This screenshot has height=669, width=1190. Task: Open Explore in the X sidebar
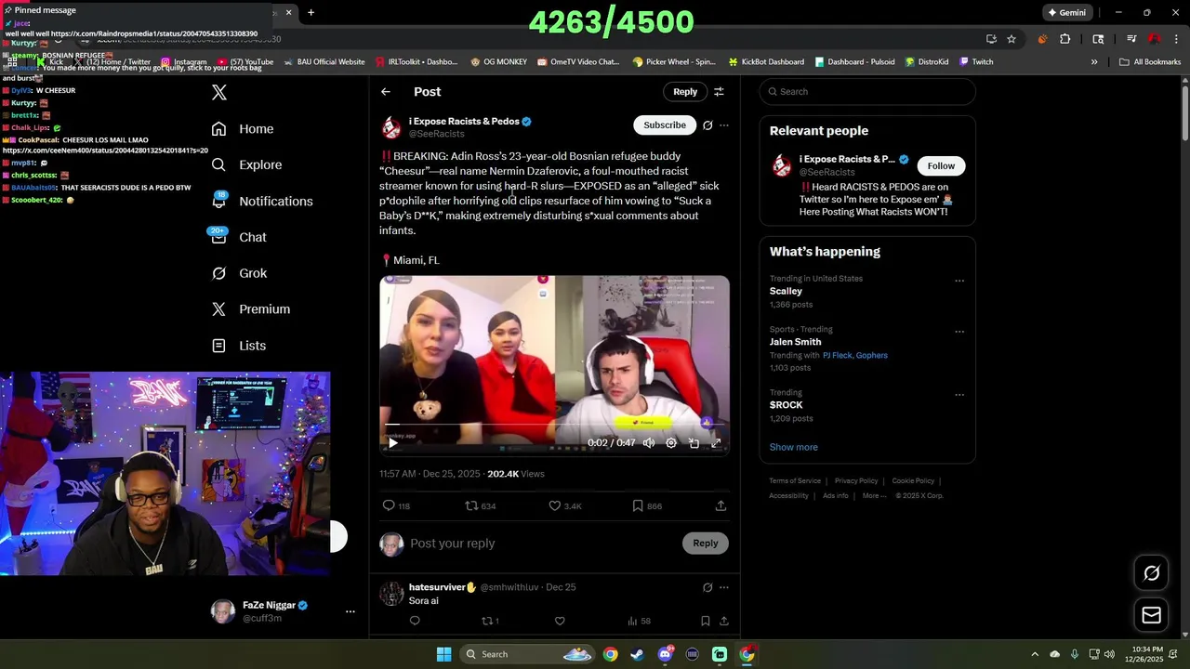[246, 164]
